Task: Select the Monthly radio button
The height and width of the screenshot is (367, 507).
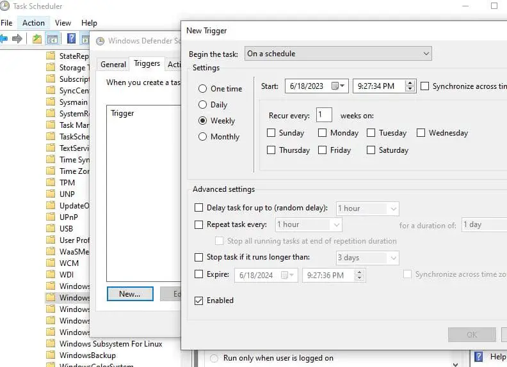Action: [203, 137]
